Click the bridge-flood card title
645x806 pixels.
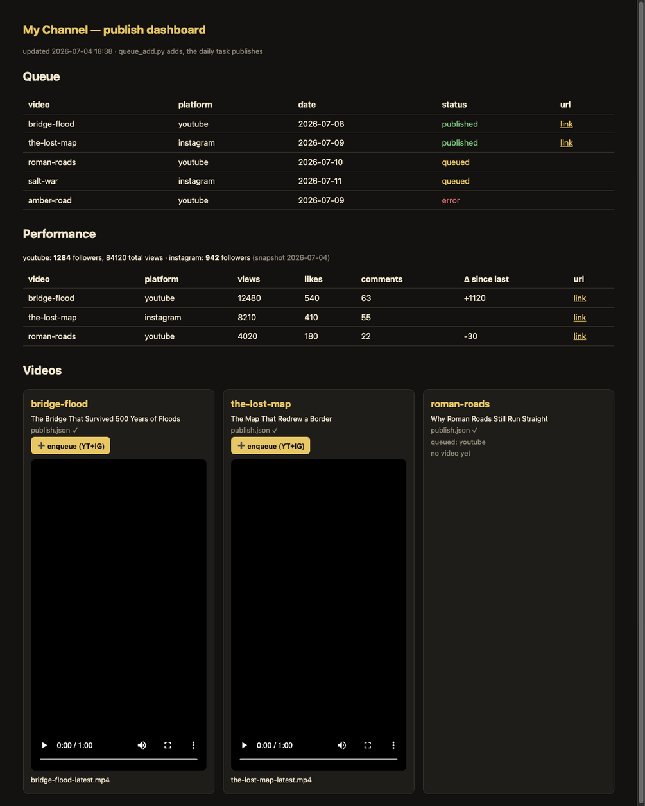[x=59, y=404]
